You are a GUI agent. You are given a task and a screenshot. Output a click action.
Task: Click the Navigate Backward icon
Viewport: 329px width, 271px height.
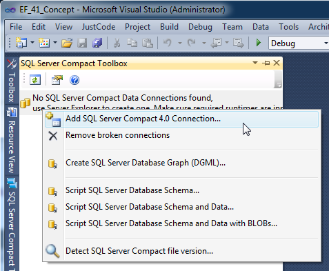216,43
